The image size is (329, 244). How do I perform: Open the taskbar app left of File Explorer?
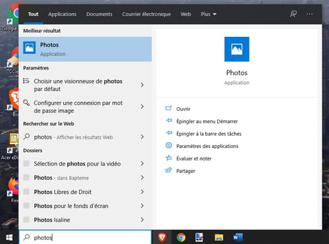click(x=199, y=237)
